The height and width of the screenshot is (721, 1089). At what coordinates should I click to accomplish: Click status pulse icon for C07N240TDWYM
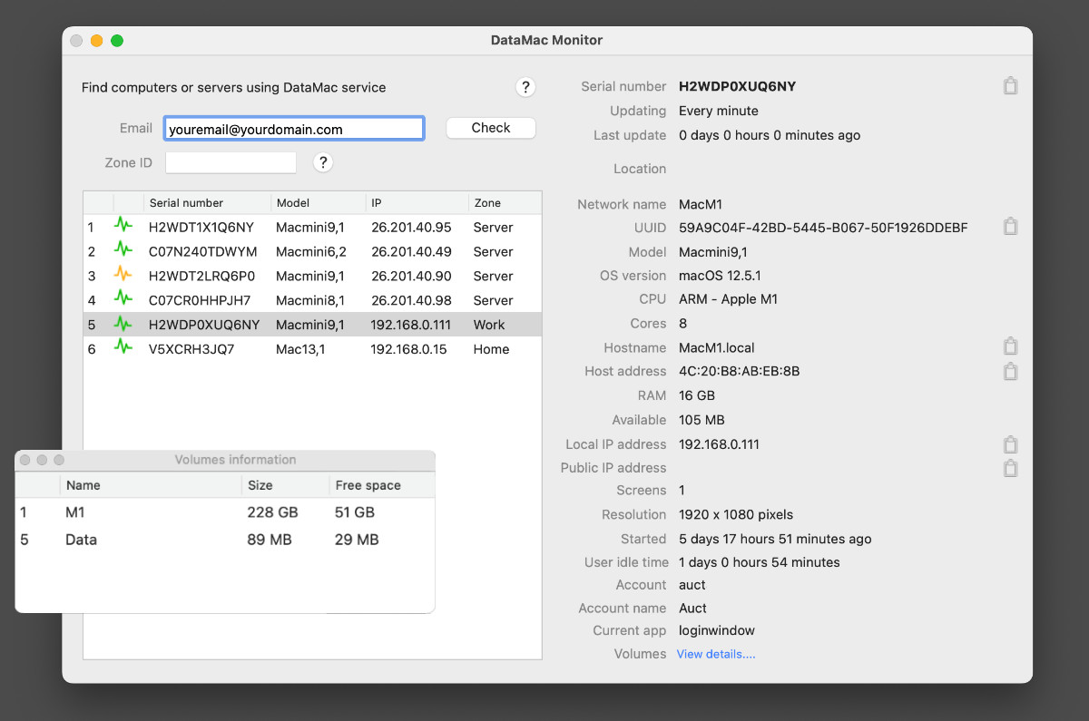123,248
